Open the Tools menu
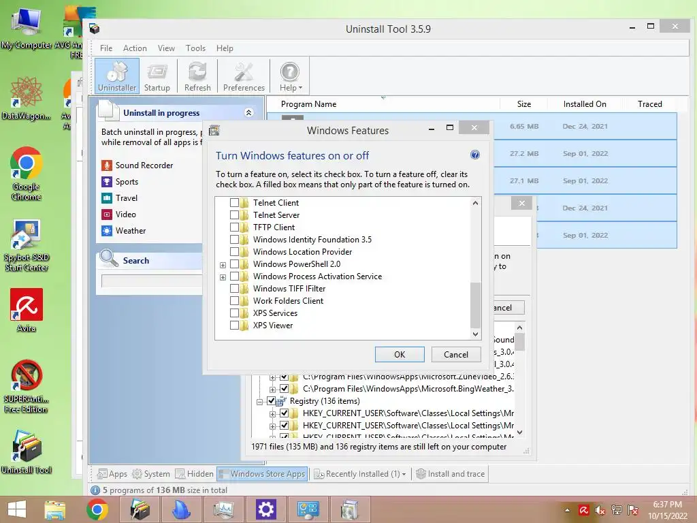697x523 pixels. [195, 48]
